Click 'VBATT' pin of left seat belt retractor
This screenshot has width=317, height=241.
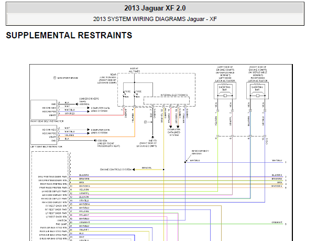[x=52, y=137]
